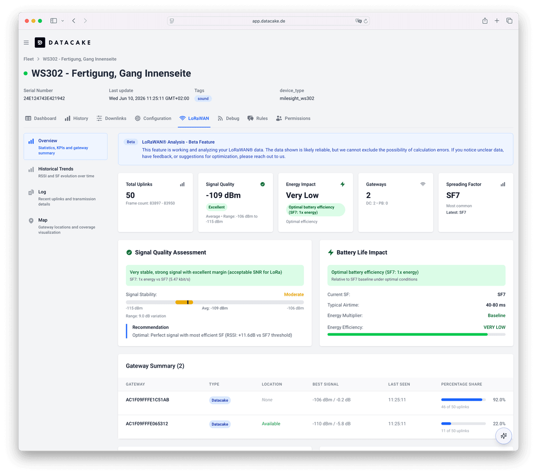Click the Percentage Share column header

coord(461,384)
